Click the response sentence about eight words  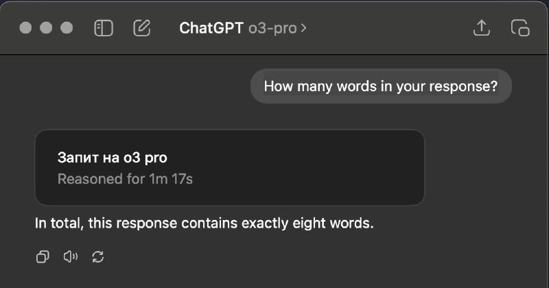click(204, 223)
